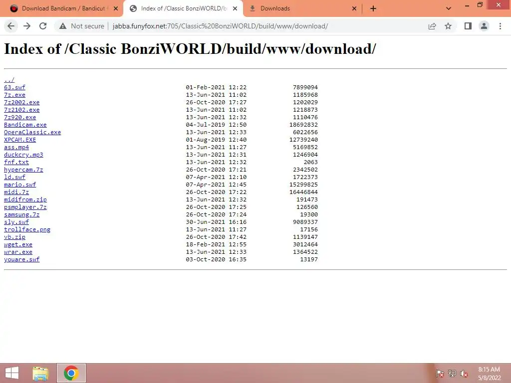Viewport: 511px width, 383px height.
Task: Open the 7z2002.exe link
Action: tap(22, 102)
